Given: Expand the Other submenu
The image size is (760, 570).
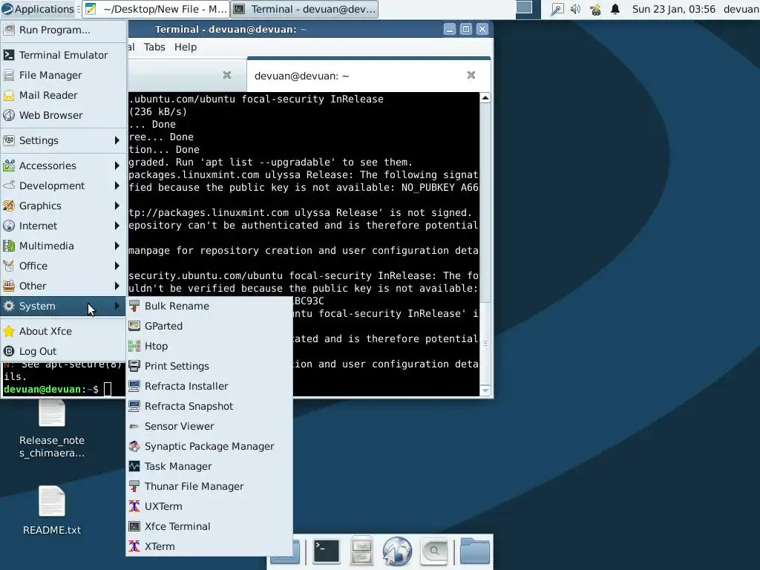Looking at the screenshot, I should coord(63,286).
